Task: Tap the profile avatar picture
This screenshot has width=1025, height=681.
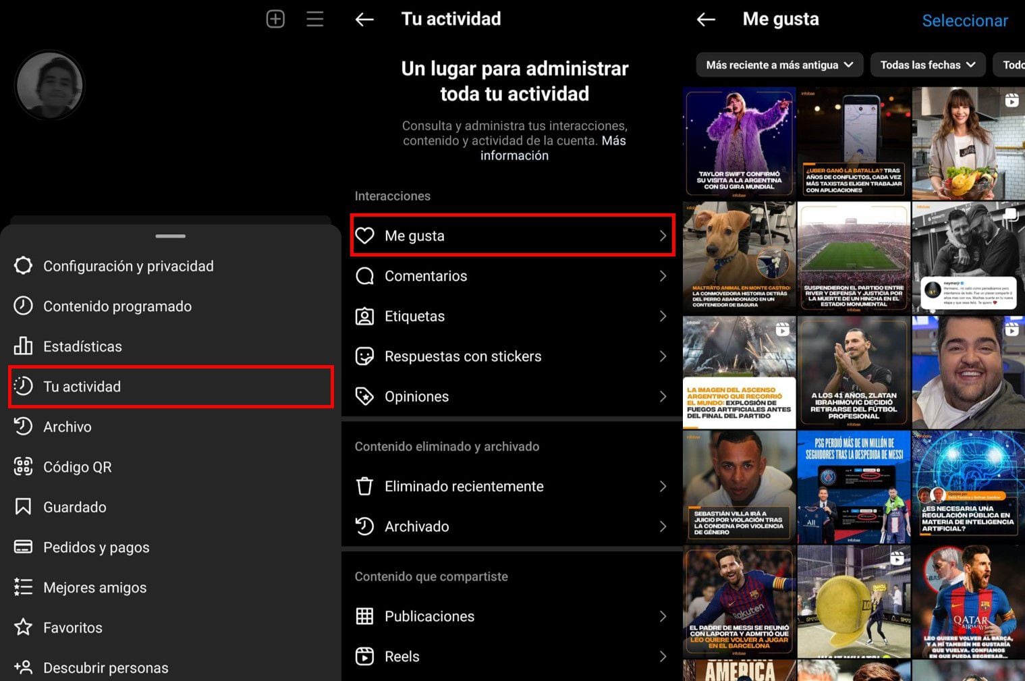Action: click(x=49, y=86)
